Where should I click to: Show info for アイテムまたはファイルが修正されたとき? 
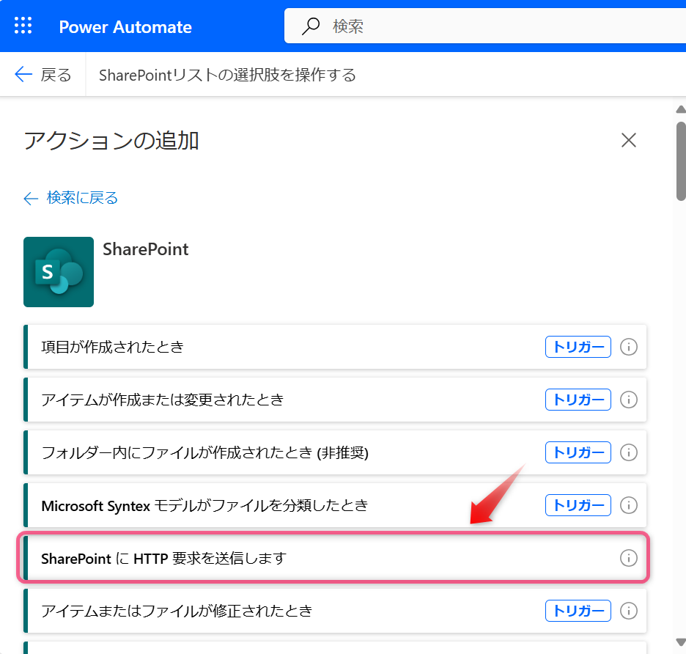click(629, 611)
